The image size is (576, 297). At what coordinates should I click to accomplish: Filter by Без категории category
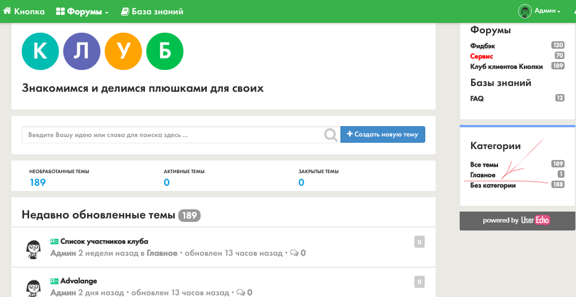pyautogui.click(x=493, y=185)
